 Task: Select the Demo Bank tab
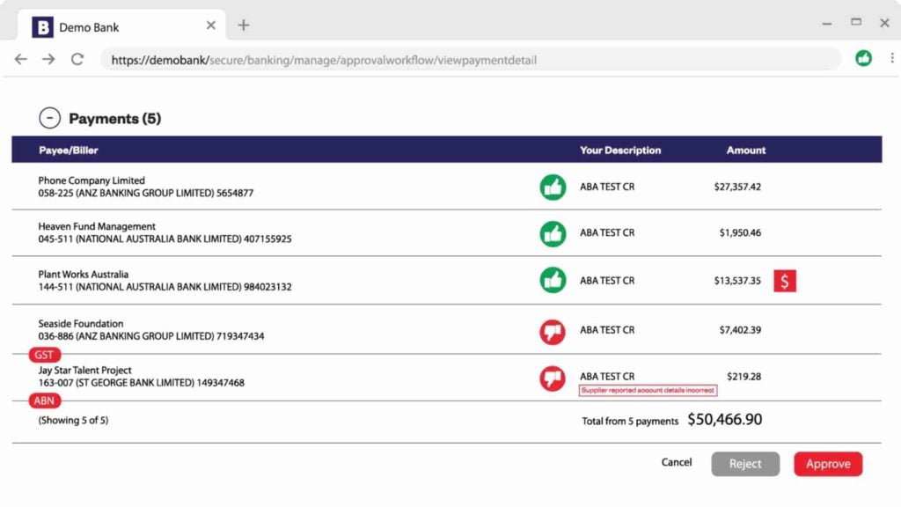[121, 26]
